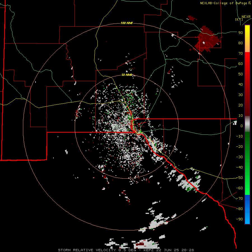Viewport: 252px width, 252px height.
Task: Select the -80 value on the velocity scale
Action: click(x=239, y=209)
